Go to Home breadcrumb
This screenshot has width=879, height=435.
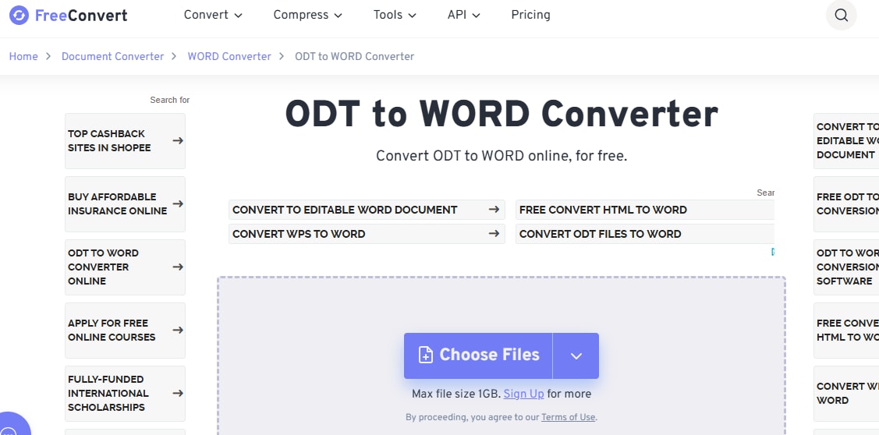pos(23,57)
